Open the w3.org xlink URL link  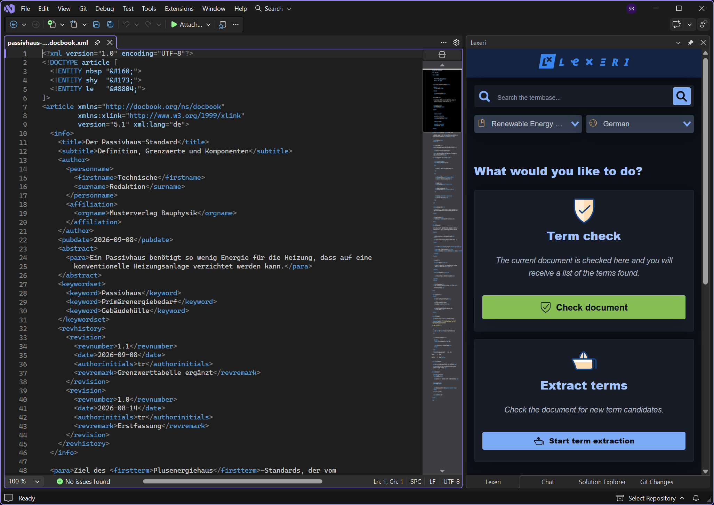point(185,115)
